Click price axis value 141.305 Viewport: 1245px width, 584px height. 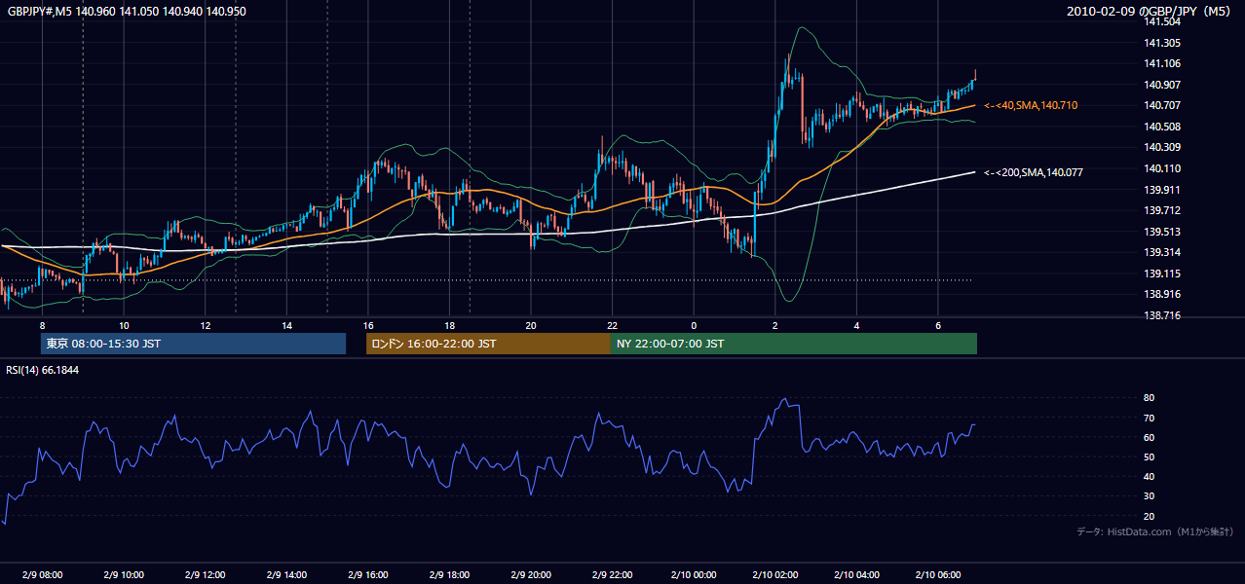(x=1162, y=43)
